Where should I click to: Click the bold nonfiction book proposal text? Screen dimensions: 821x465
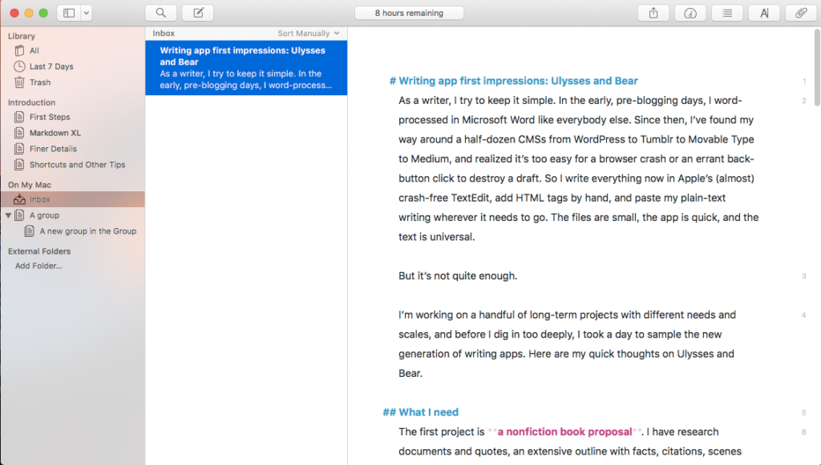[x=564, y=432]
